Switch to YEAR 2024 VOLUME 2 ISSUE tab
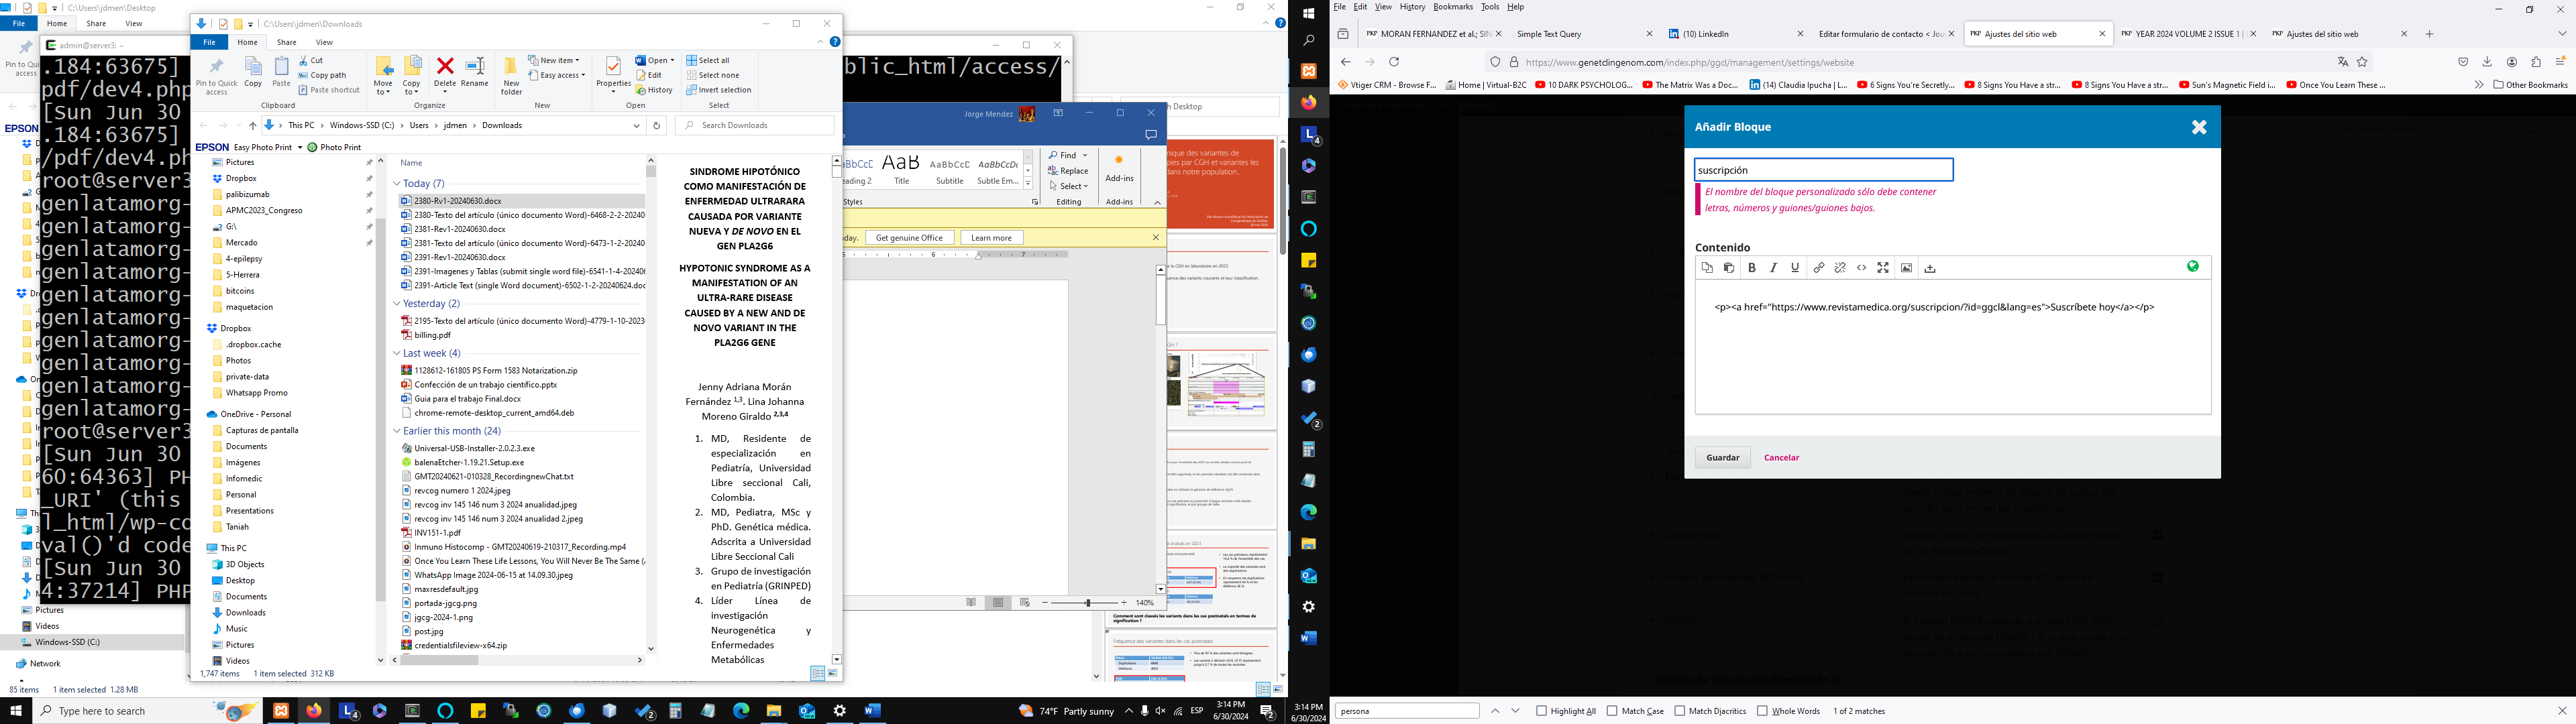 pyautogui.click(x=2188, y=34)
